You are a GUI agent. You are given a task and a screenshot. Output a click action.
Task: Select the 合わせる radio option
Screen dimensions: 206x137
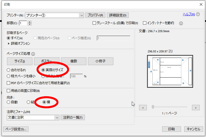click(x=9, y=70)
